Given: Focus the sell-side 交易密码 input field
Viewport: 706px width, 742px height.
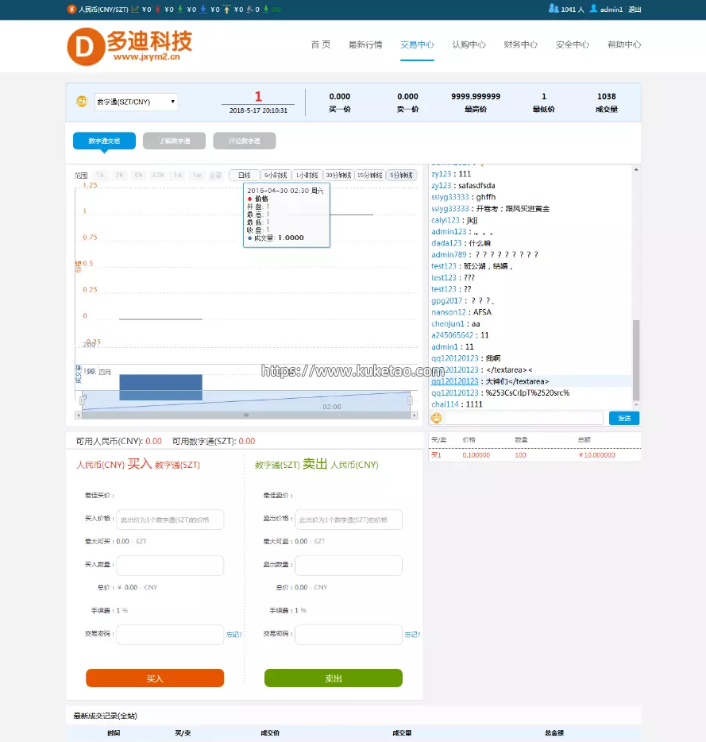Looking at the screenshot, I should pos(349,635).
